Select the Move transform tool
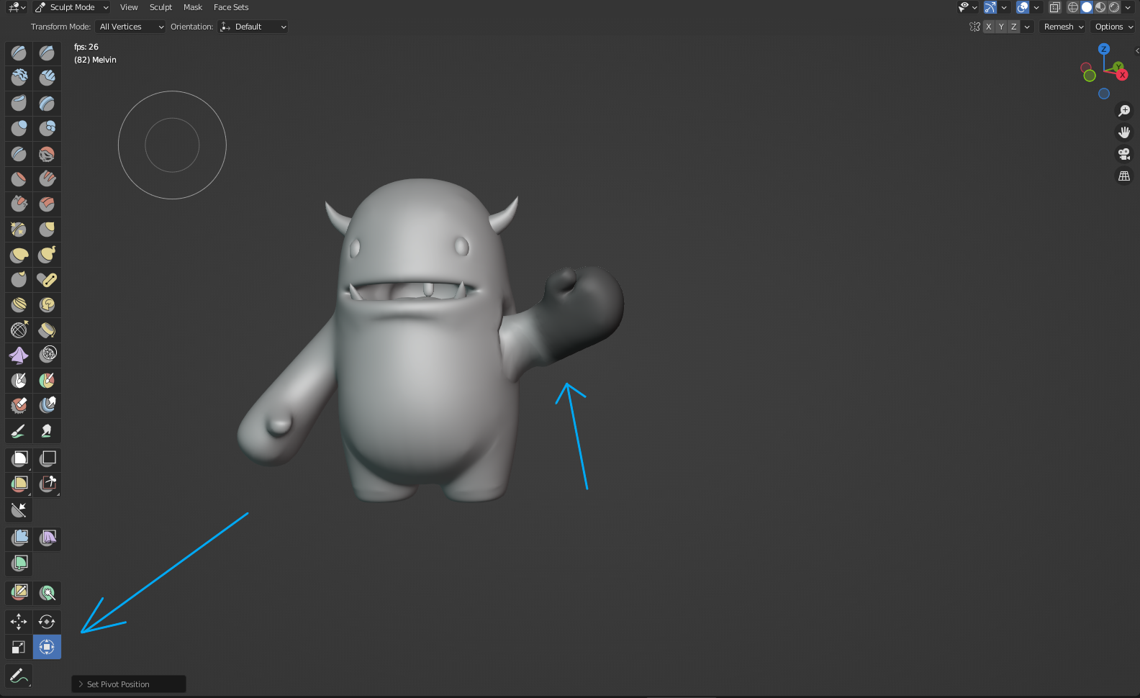 19,622
